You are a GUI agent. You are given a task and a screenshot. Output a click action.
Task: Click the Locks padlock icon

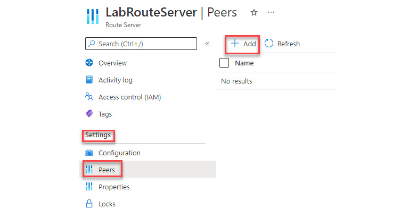pos(89,204)
